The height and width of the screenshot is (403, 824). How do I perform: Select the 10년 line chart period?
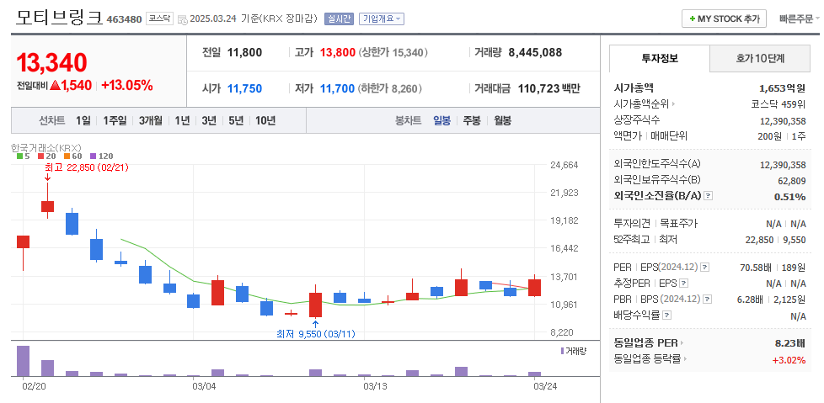pos(265,120)
